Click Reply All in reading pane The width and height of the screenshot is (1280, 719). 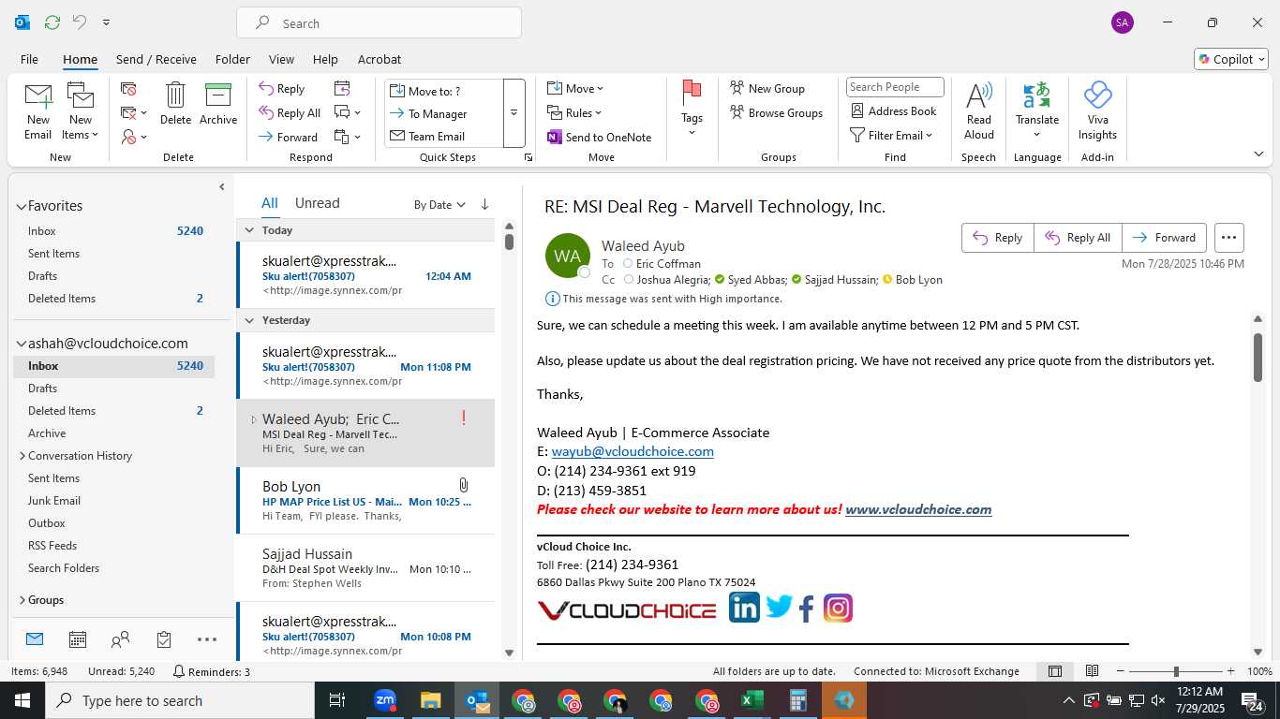pos(1078,238)
